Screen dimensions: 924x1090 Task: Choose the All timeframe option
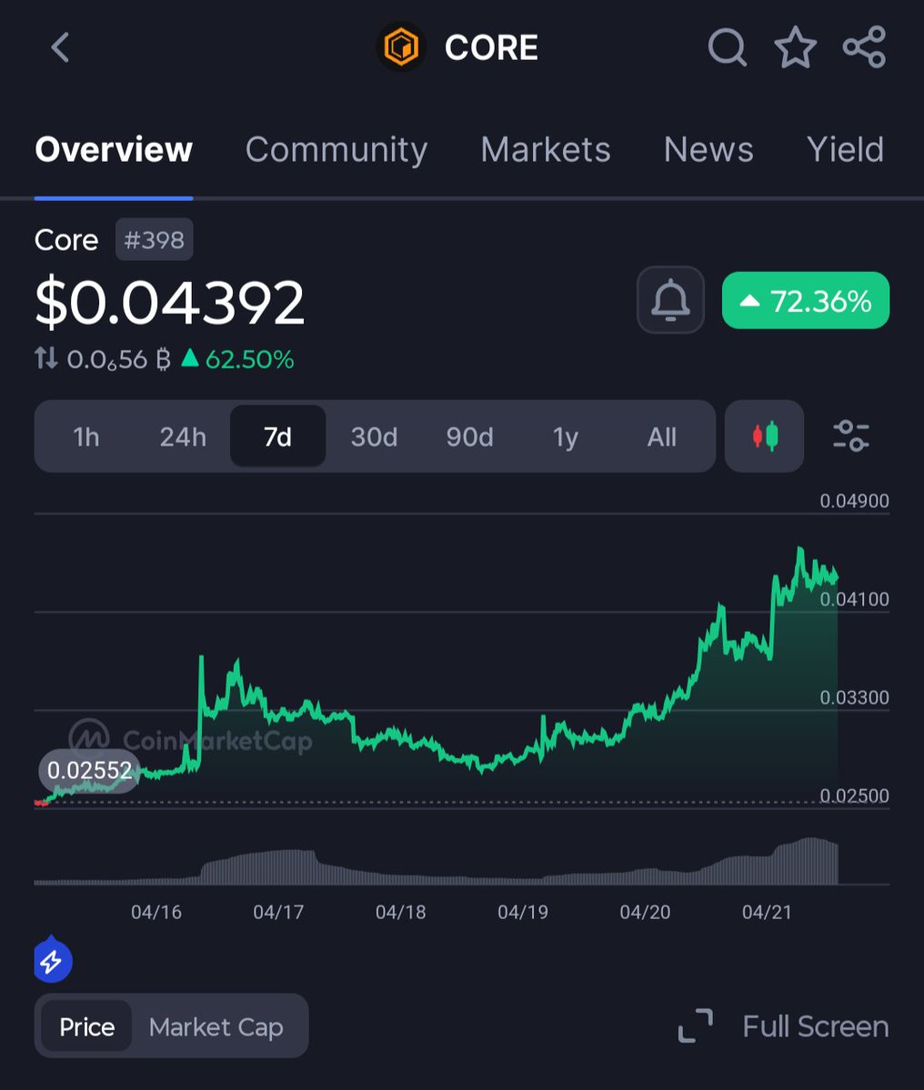(x=661, y=437)
